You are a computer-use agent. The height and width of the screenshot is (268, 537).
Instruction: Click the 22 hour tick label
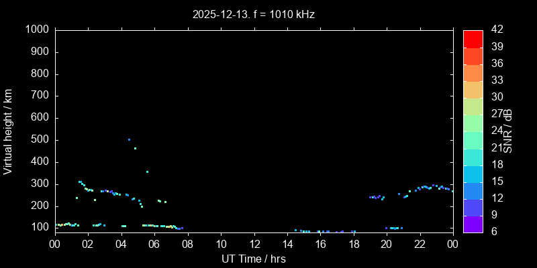[x=420, y=244]
